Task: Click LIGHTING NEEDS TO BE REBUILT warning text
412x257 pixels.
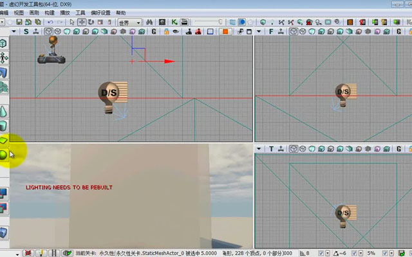Action: point(69,188)
